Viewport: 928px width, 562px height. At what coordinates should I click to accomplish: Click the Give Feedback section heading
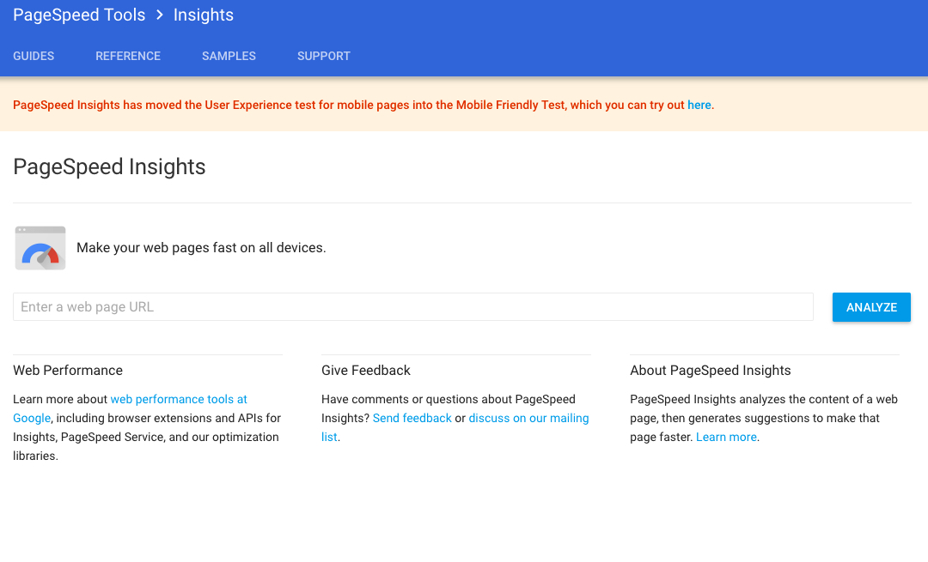click(x=366, y=371)
